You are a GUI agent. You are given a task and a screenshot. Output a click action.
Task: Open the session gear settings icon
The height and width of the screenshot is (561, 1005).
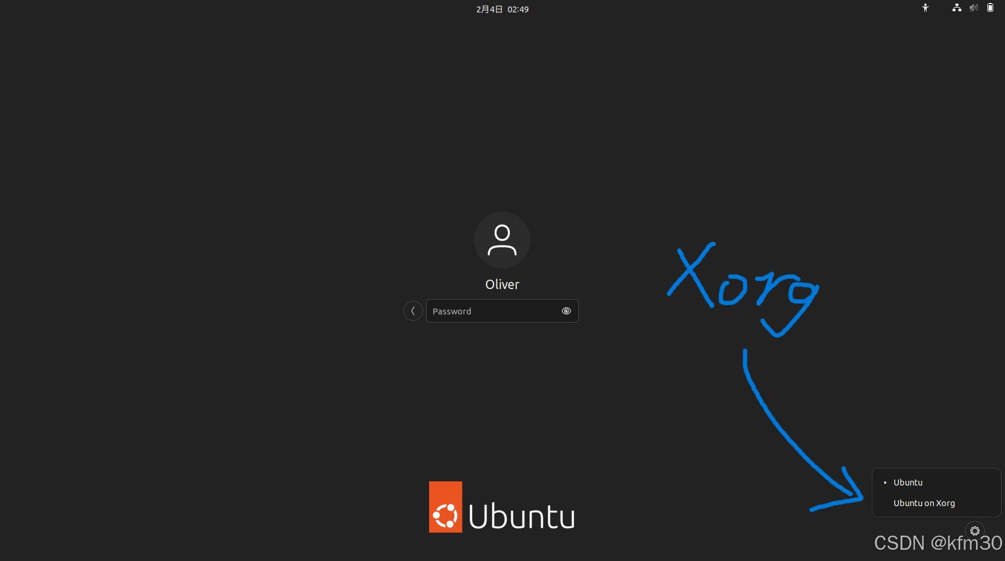[x=975, y=531]
